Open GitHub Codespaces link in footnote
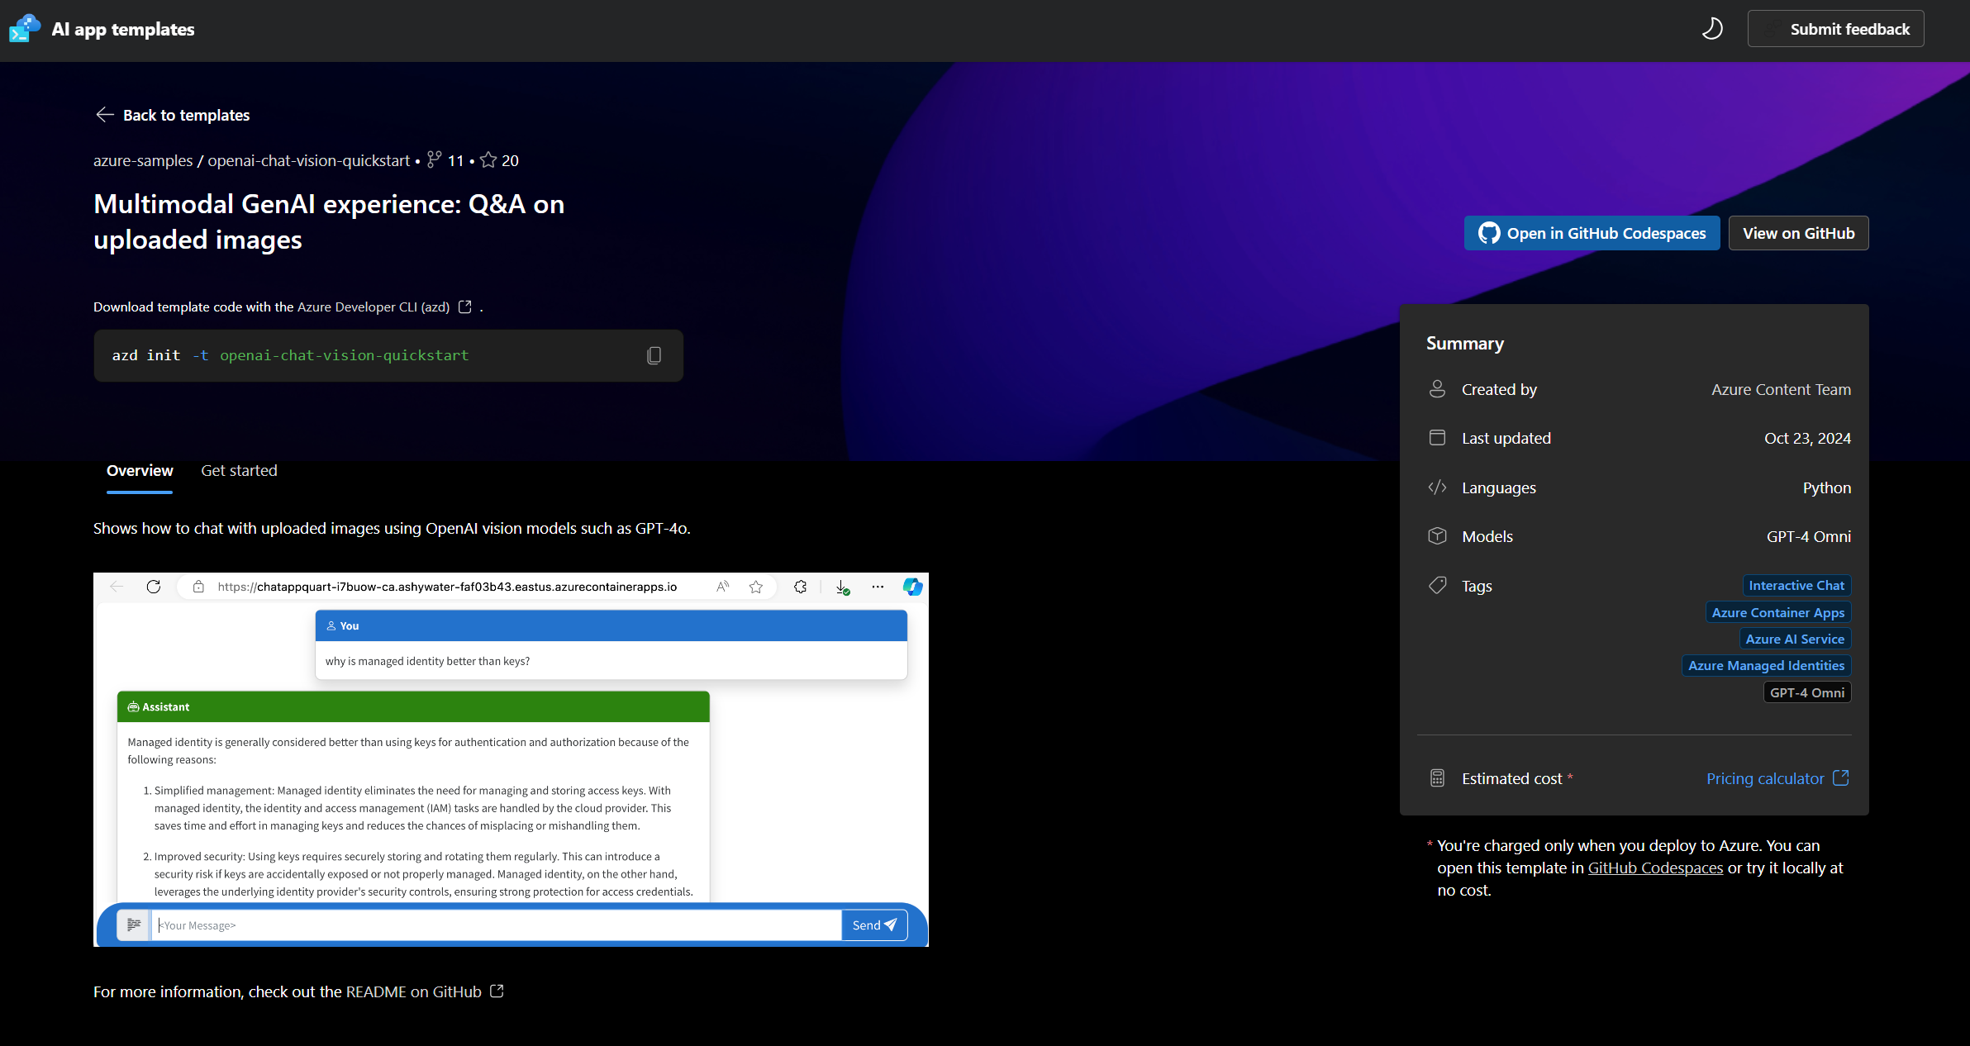1970x1046 pixels. [1655, 868]
